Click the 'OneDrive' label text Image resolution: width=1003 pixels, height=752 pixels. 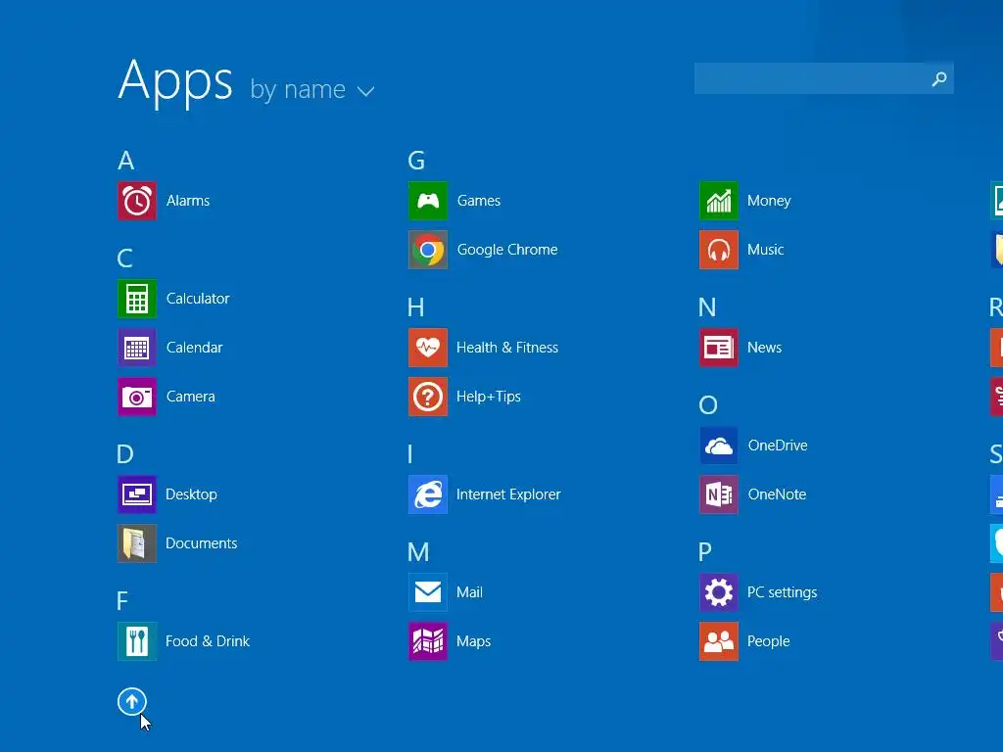point(778,446)
